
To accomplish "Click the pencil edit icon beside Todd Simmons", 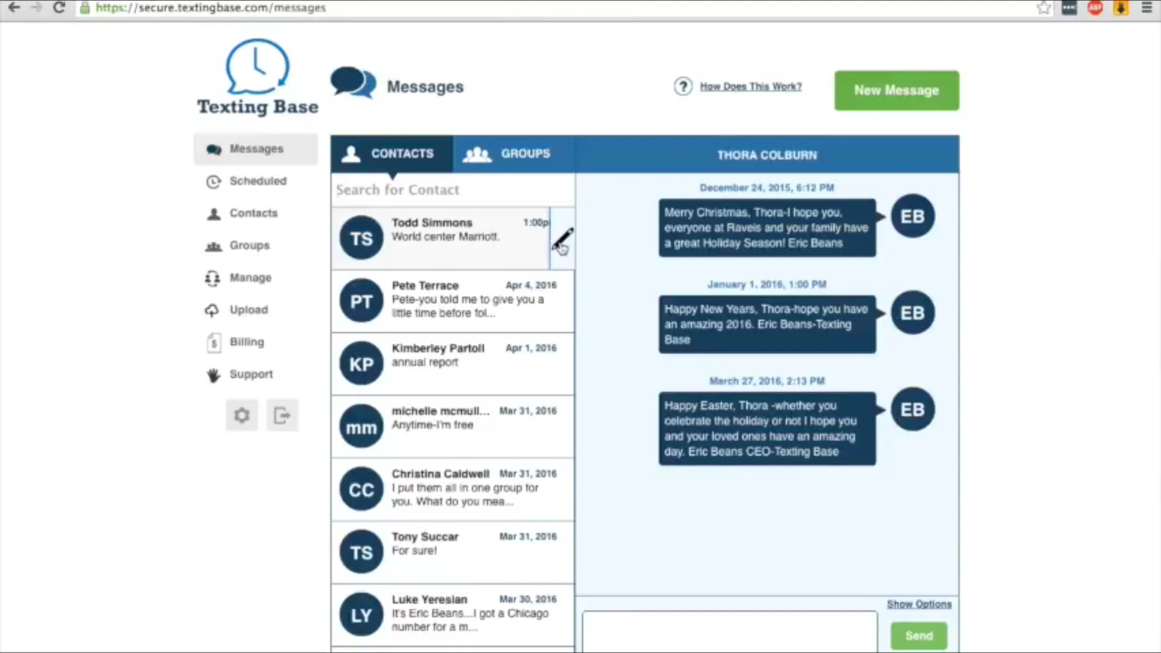I will (x=563, y=239).
